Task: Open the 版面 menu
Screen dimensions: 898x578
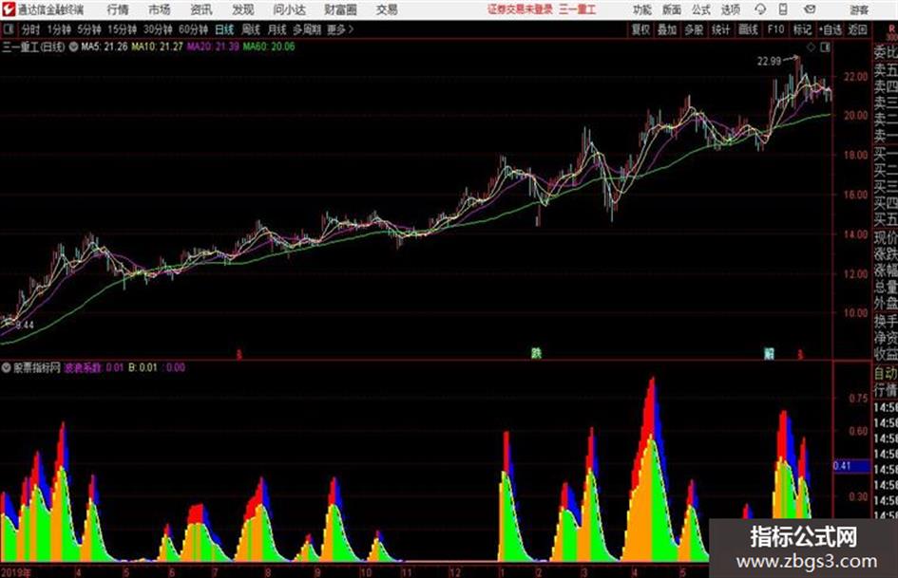Action: (671, 9)
